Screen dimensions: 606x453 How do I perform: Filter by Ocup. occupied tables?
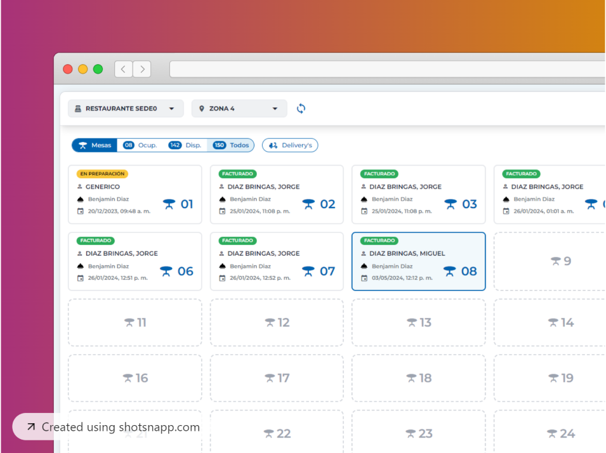click(x=140, y=145)
